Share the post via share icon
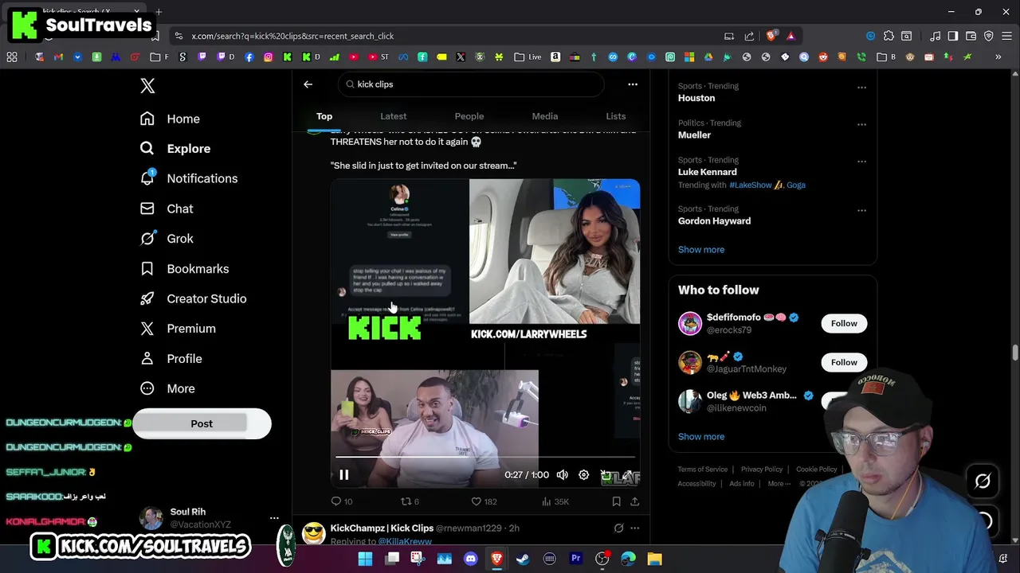Image resolution: width=1020 pixels, height=573 pixels. tap(635, 501)
